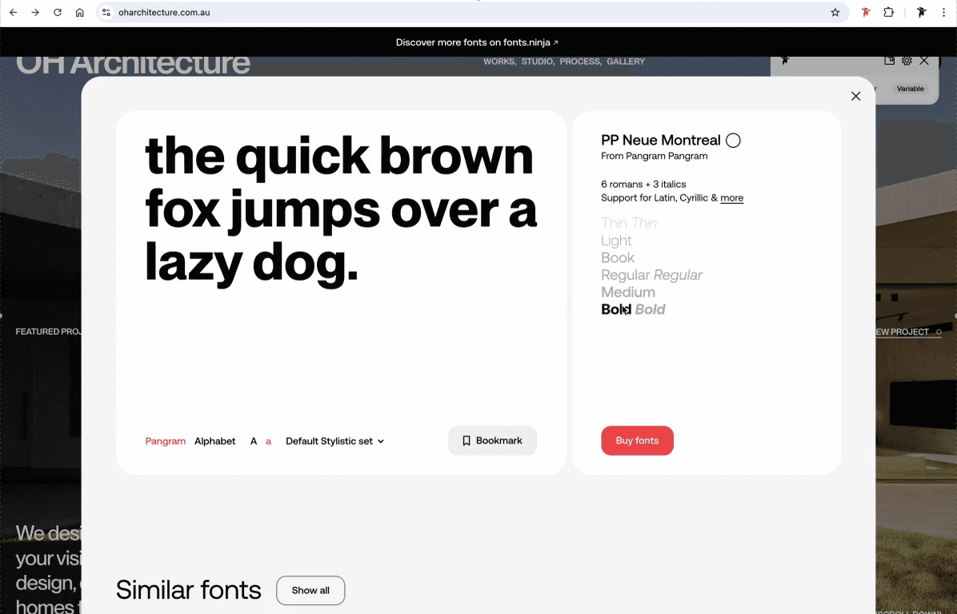Open the browser home page icon
This screenshot has width=957, height=614.
(79, 12)
